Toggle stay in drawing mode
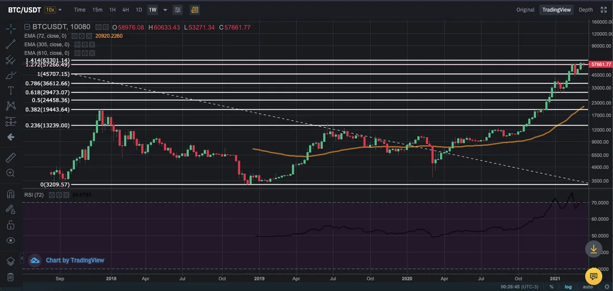The height and width of the screenshot is (291, 613). [11, 209]
